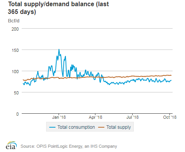This screenshot has height=152, width=185.
Task: Click the "Jul '18" x-axis label
Action: pos(132,117)
